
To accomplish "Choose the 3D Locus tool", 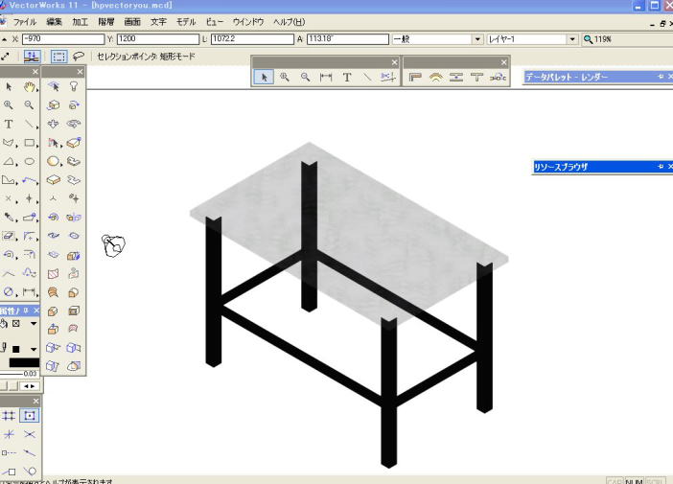I will pos(53,198).
